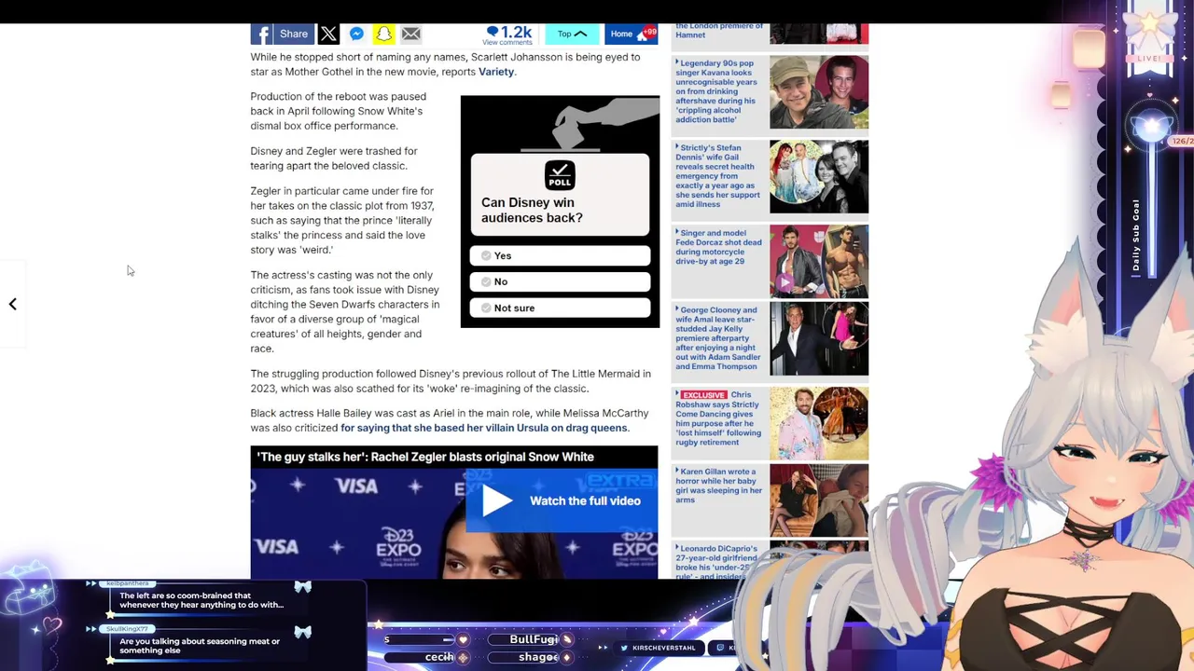Open 1.2k View comments
This screenshot has height=671, width=1194.
click(508, 34)
